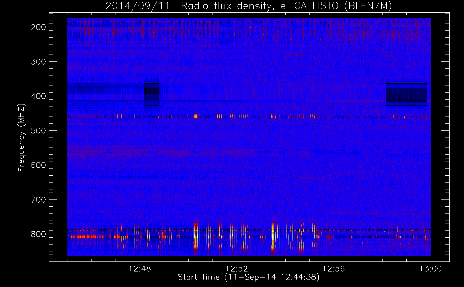The width and height of the screenshot is (464, 287).
Task: Click the 500 frequency tick label
Action: click(x=38, y=131)
